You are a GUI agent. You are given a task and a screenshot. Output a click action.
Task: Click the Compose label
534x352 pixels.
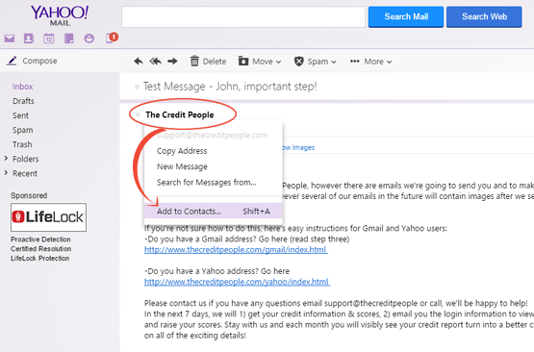(39, 61)
